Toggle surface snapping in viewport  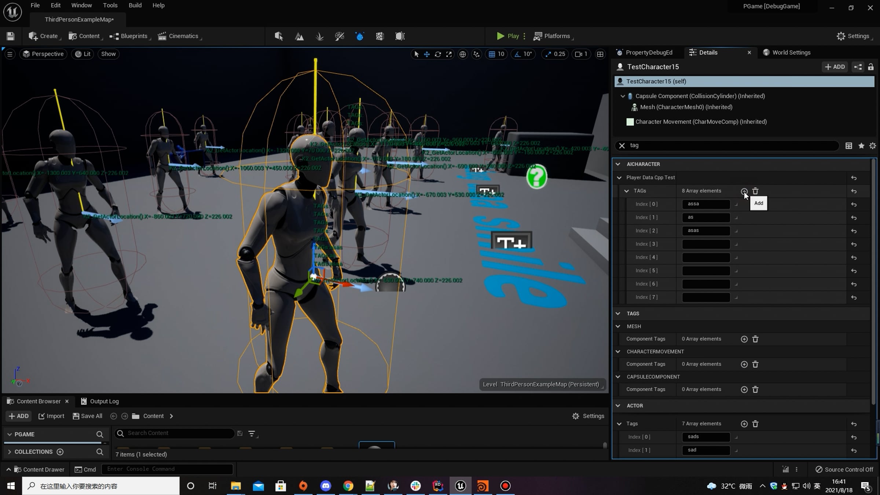point(476,54)
